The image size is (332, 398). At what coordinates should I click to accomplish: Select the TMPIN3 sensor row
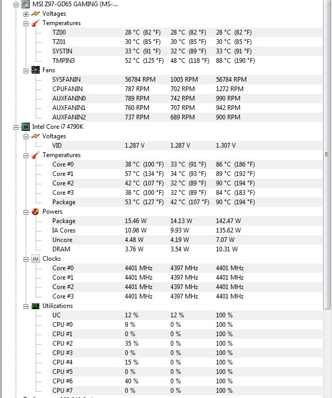click(x=187, y=61)
